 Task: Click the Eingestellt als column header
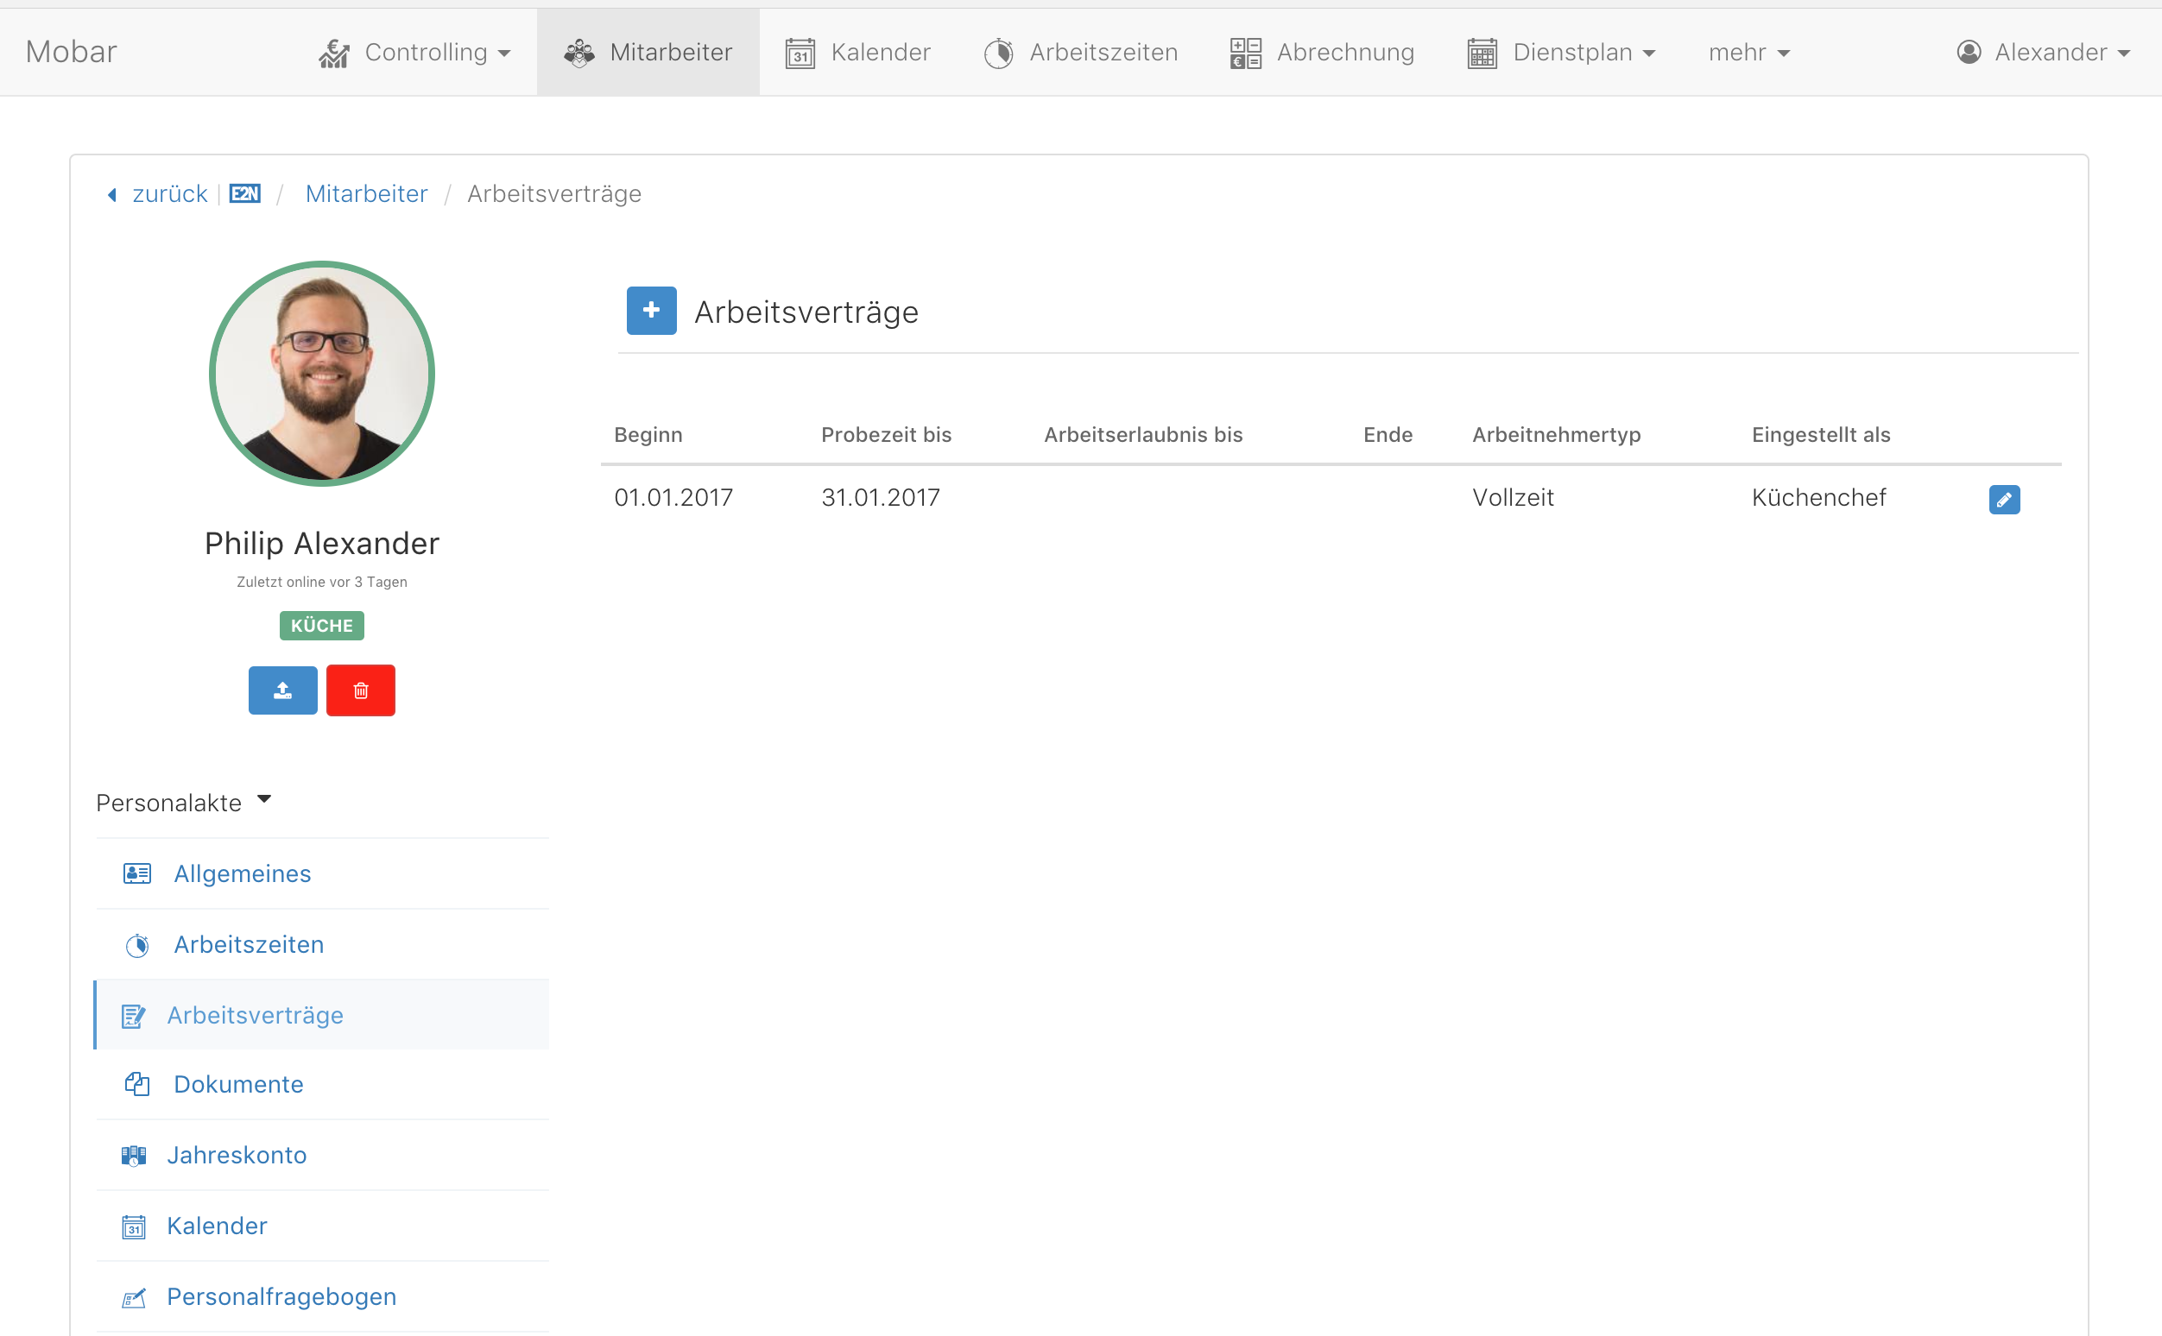point(1821,434)
